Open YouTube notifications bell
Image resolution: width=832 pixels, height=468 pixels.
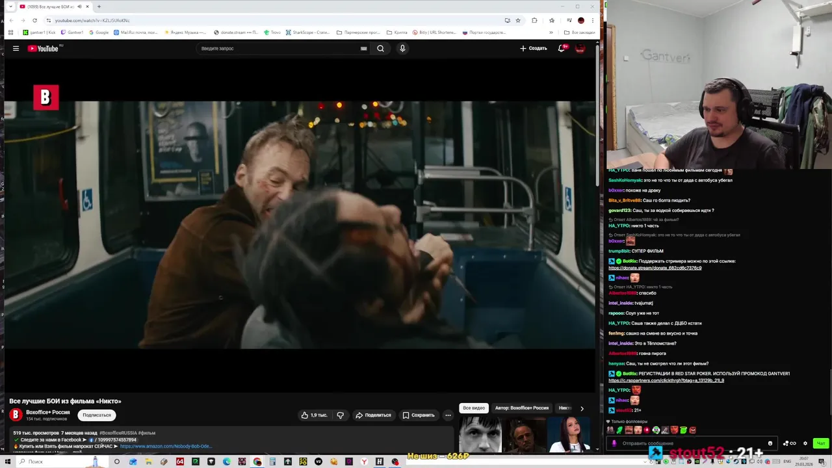point(561,48)
